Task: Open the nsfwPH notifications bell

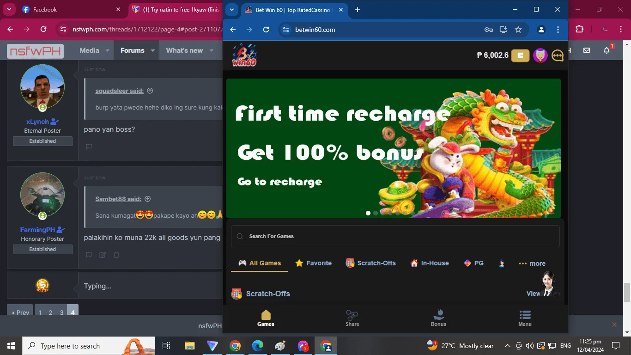Action: (x=607, y=50)
